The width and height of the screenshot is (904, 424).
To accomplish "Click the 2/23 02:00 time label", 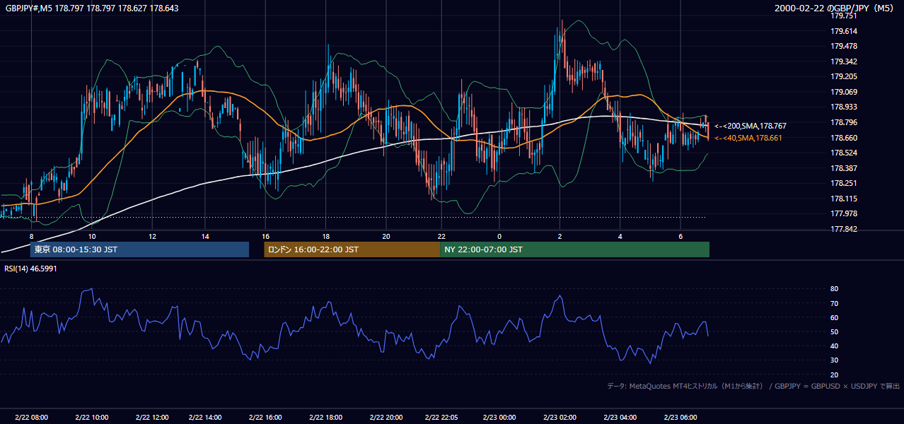I will pyautogui.click(x=560, y=418).
